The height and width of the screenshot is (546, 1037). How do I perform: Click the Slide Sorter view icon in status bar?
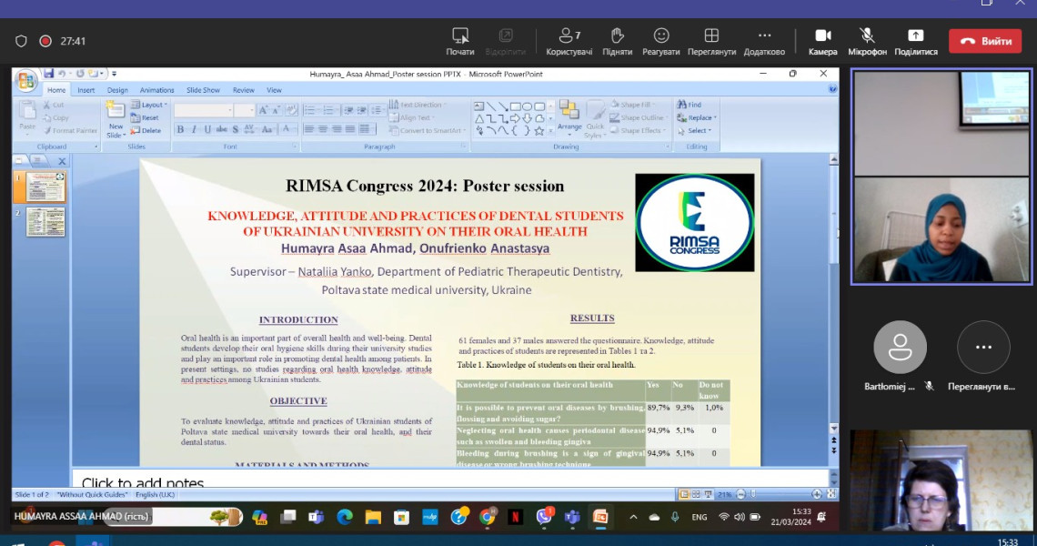click(696, 494)
